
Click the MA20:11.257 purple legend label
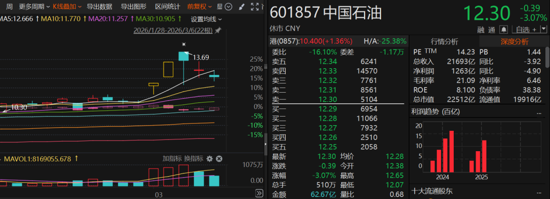tap(107, 19)
